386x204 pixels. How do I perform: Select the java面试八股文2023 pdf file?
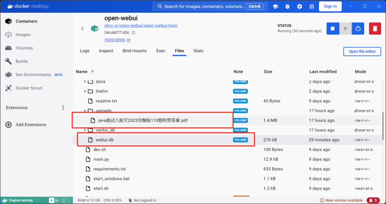coord(143,120)
